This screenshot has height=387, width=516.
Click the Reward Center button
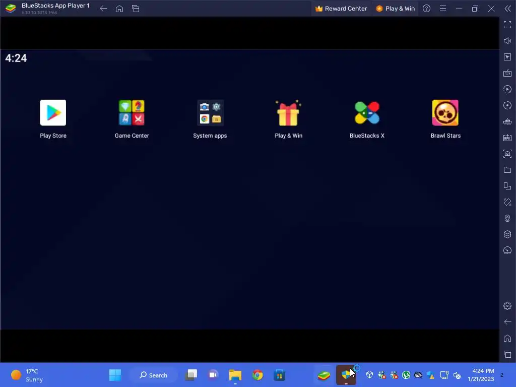click(341, 9)
